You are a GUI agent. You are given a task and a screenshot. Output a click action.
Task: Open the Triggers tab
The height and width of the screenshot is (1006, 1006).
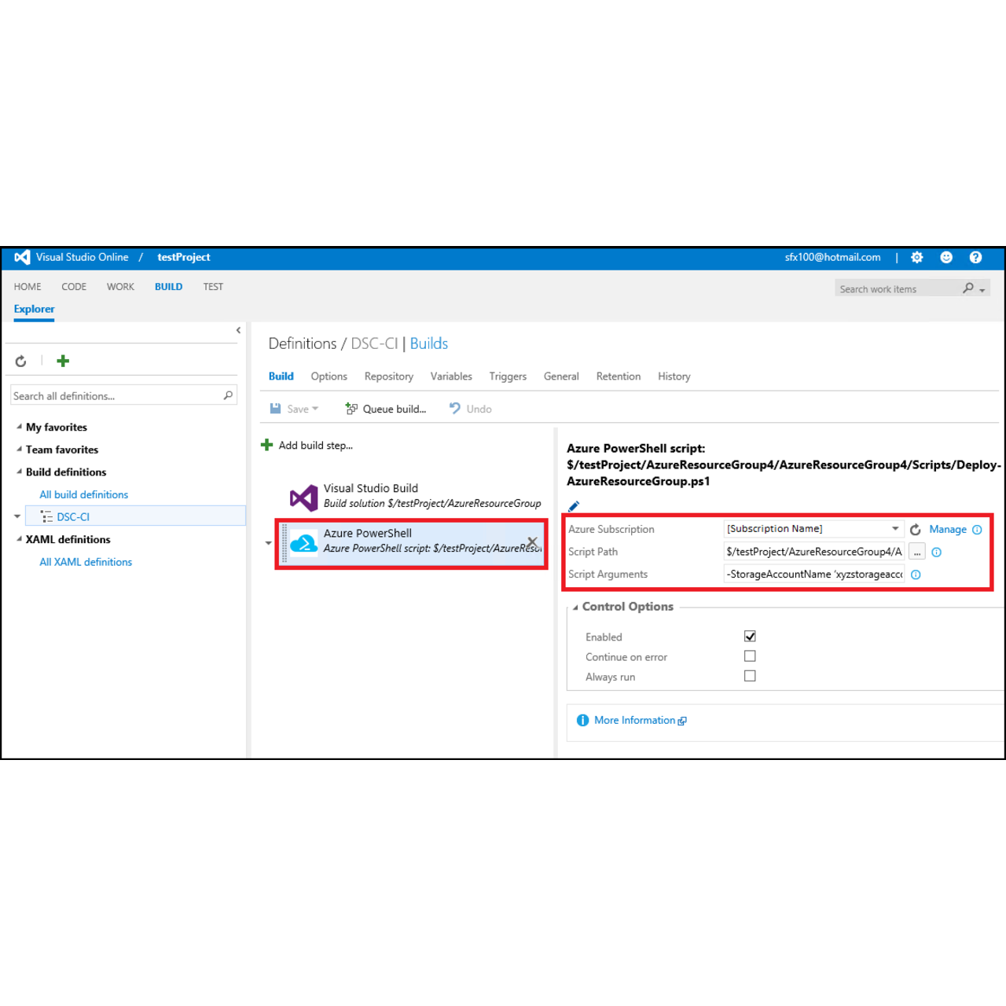coord(508,376)
